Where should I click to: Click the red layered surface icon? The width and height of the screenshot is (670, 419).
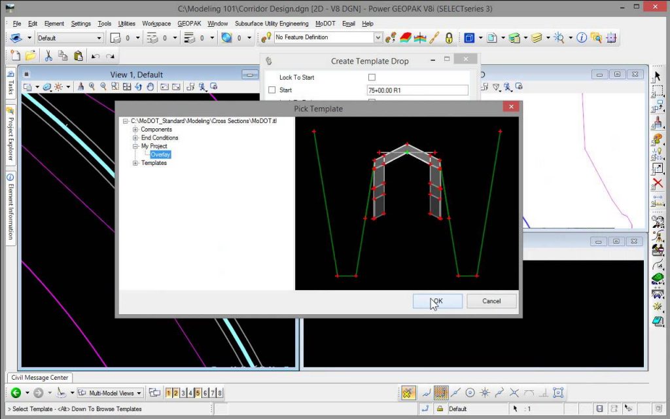click(x=406, y=38)
